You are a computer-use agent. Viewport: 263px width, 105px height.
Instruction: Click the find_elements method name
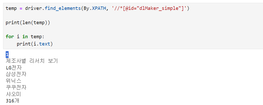point(63,8)
